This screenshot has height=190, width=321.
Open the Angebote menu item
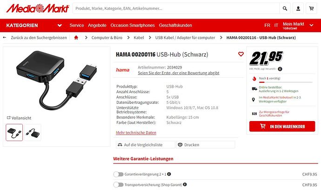click(x=97, y=26)
